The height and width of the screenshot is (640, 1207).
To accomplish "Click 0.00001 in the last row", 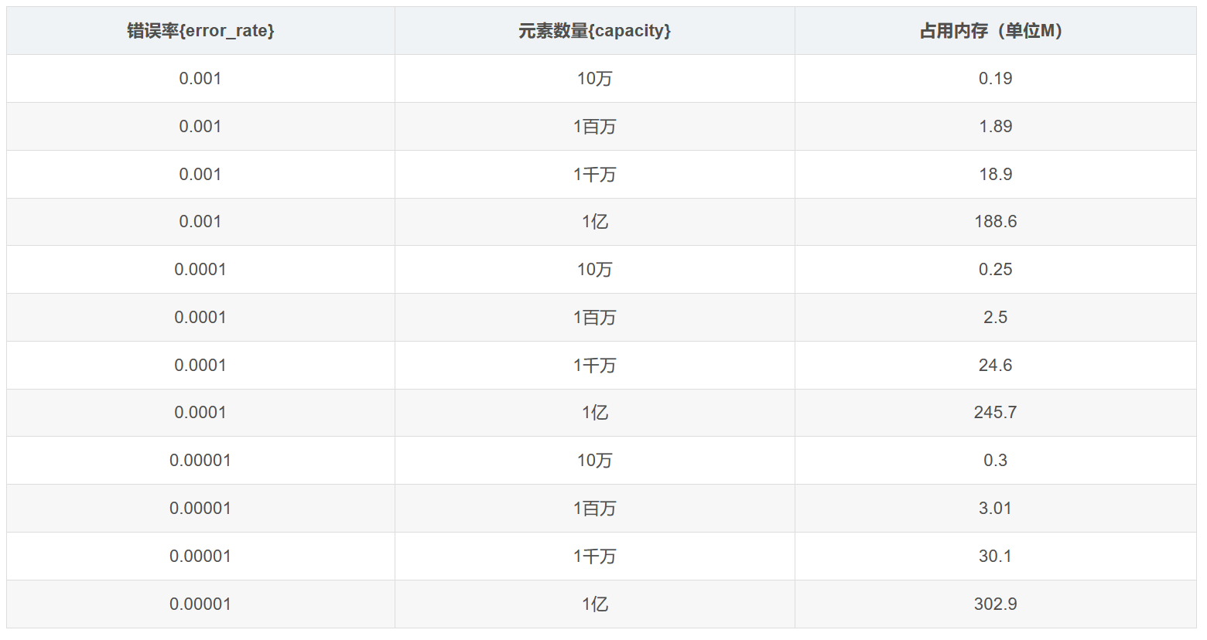I will 200,604.
